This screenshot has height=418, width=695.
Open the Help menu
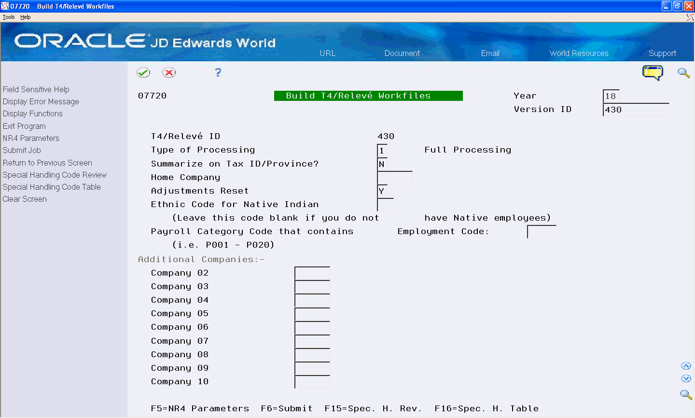(25, 16)
